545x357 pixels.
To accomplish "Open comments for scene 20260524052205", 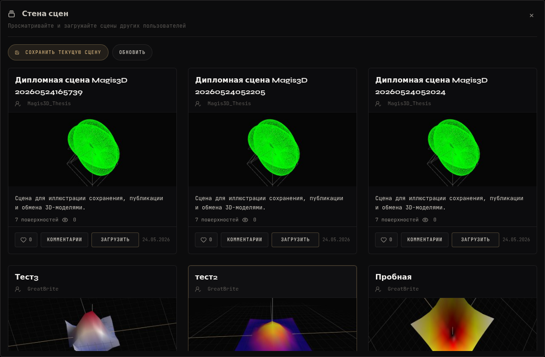I will point(244,240).
